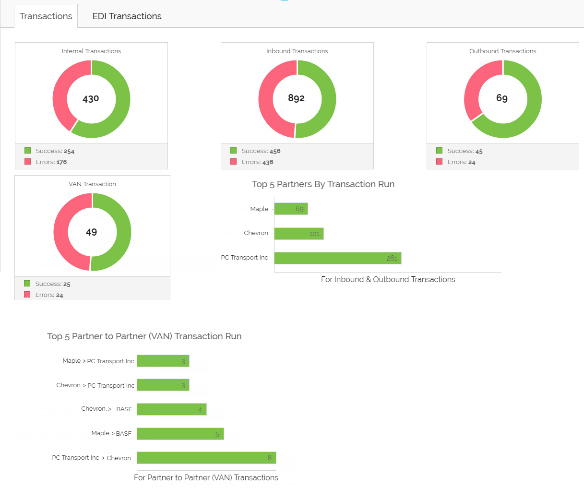Click the VAN Transaction success legend square
The image size is (584, 488).
tap(27, 284)
